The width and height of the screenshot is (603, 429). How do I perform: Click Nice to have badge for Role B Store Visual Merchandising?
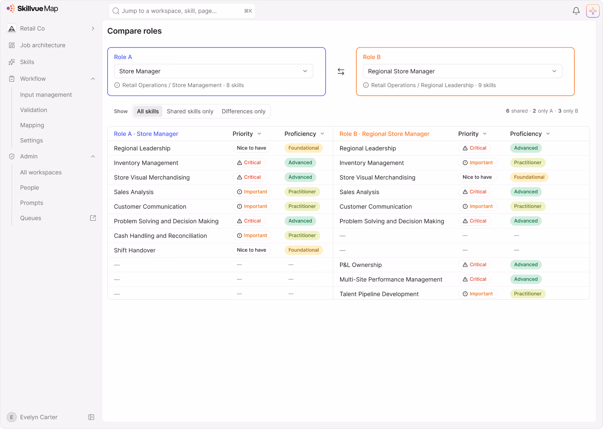coord(477,177)
